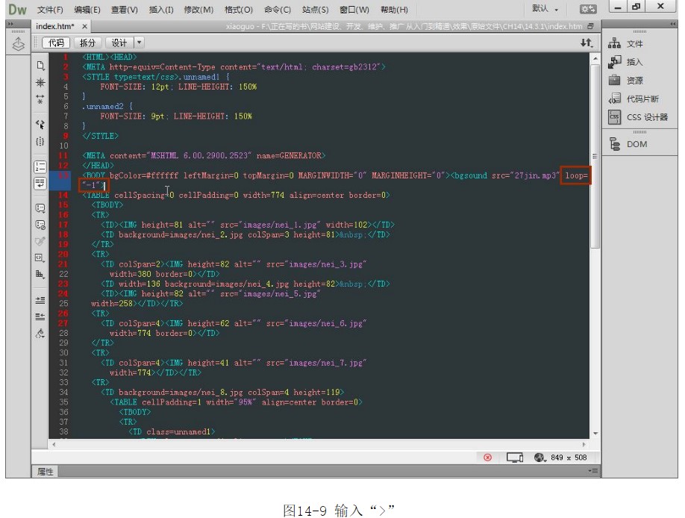Screen dimensions: 685x518
Task: Select the index.htm* document tab
Action: coord(56,26)
